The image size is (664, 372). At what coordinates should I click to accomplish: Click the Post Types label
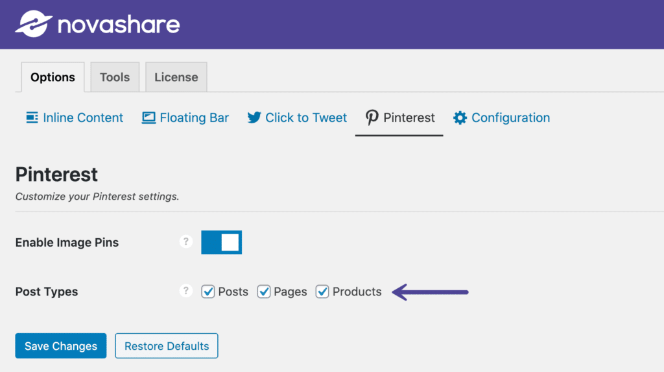click(x=47, y=292)
